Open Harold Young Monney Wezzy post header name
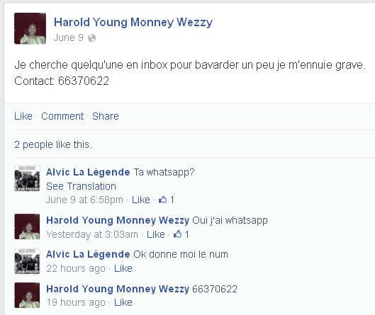 pos(133,23)
